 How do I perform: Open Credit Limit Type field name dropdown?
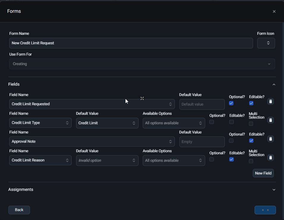point(40,123)
